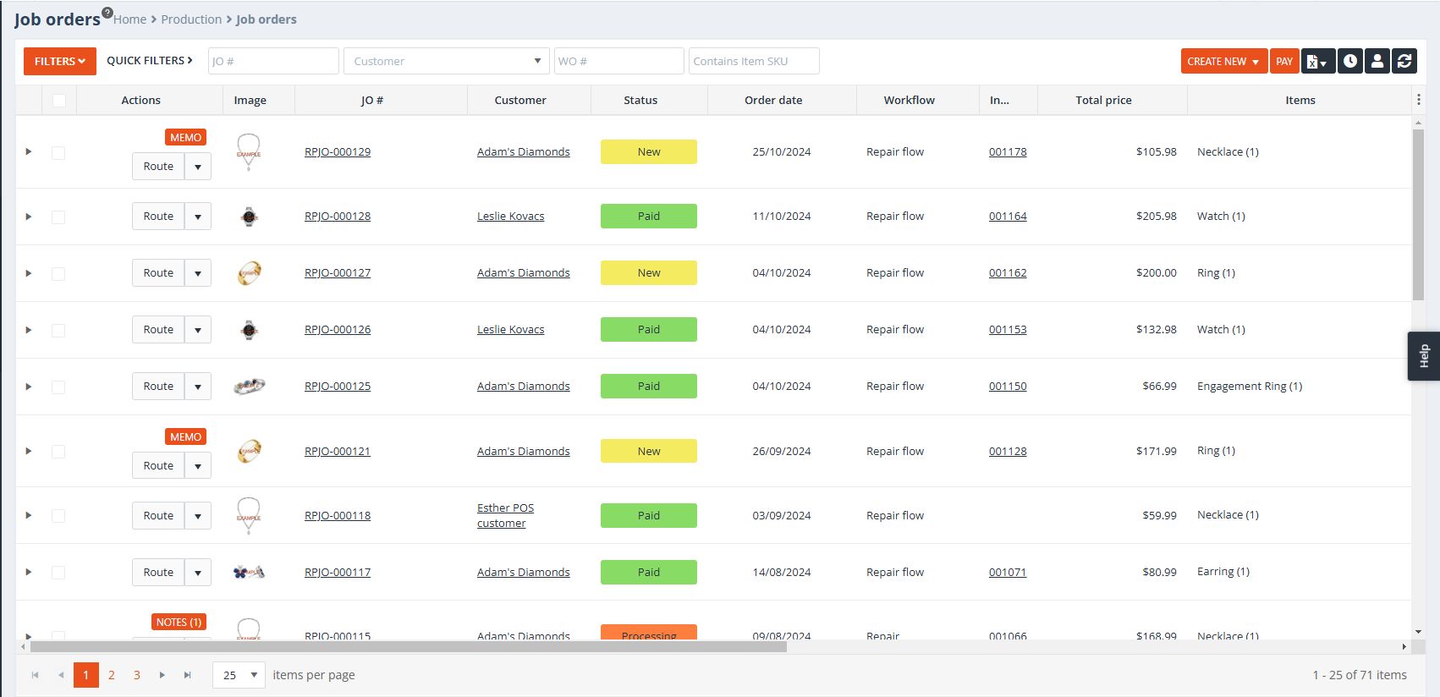Click the user profile icon in toolbar
Screen dimensions: 1440x697
point(1377,61)
